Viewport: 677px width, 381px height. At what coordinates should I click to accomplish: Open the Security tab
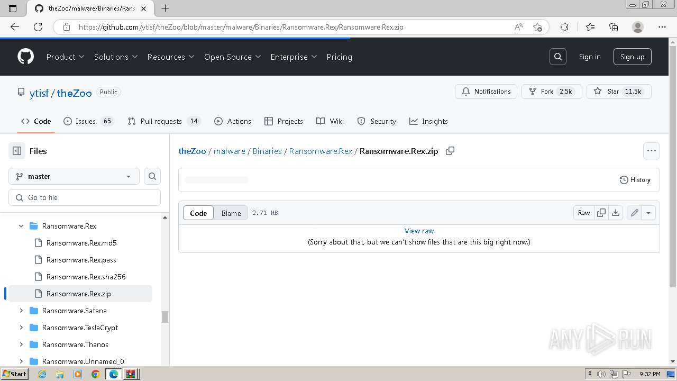pyautogui.click(x=377, y=121)
